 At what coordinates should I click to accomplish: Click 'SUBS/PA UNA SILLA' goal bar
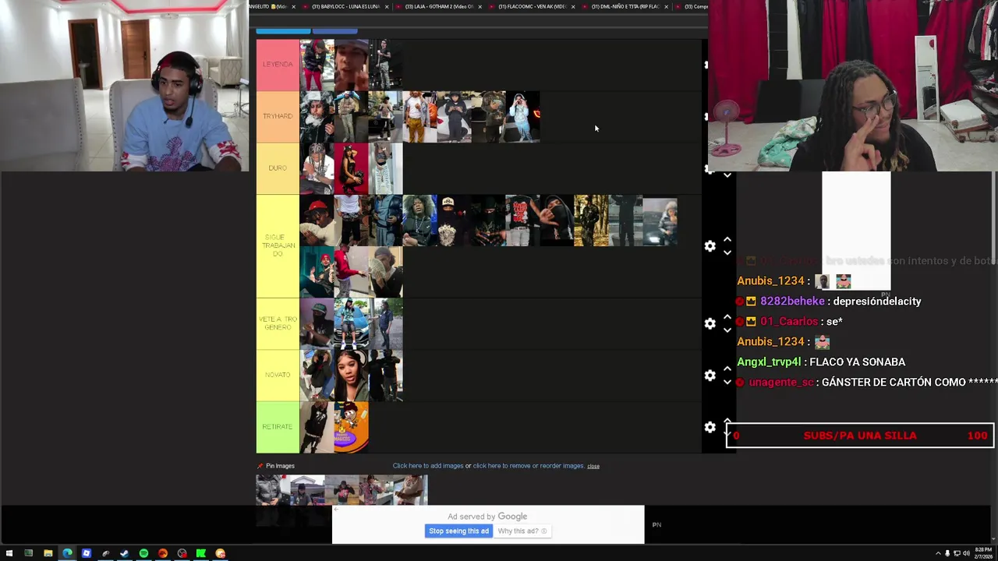860,436
